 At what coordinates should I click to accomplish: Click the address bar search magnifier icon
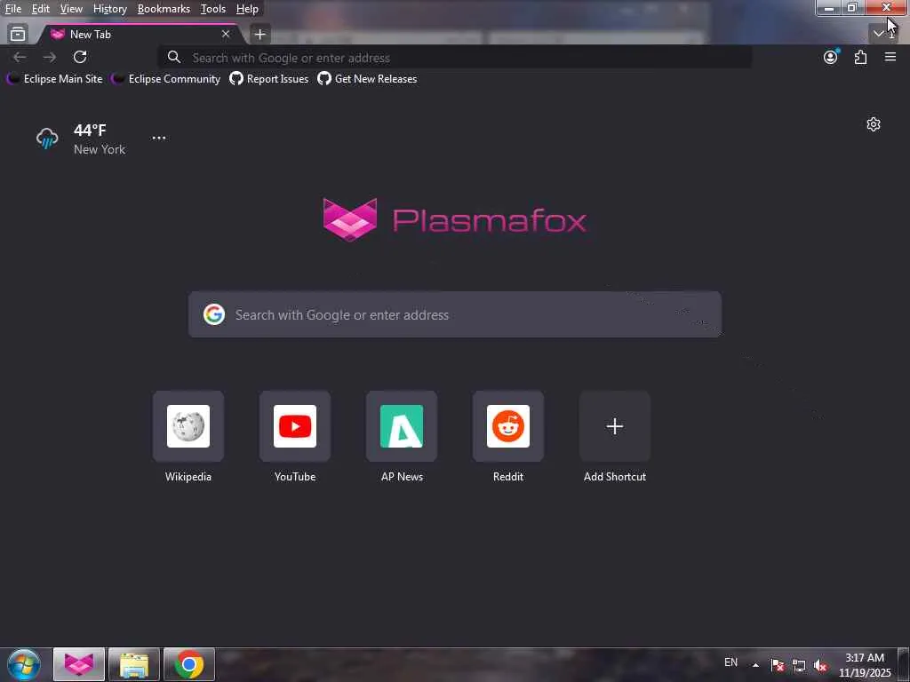[173, 57]
